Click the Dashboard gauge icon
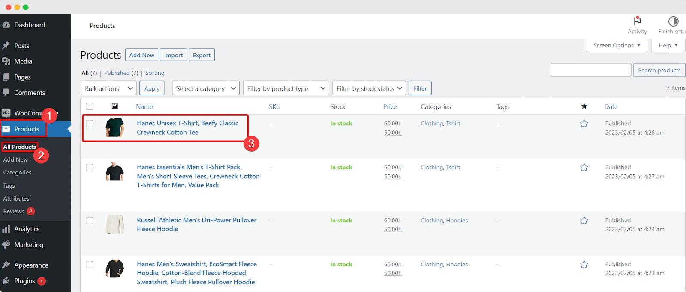This screenshot has height=292, width=686. tap(6, 25)
